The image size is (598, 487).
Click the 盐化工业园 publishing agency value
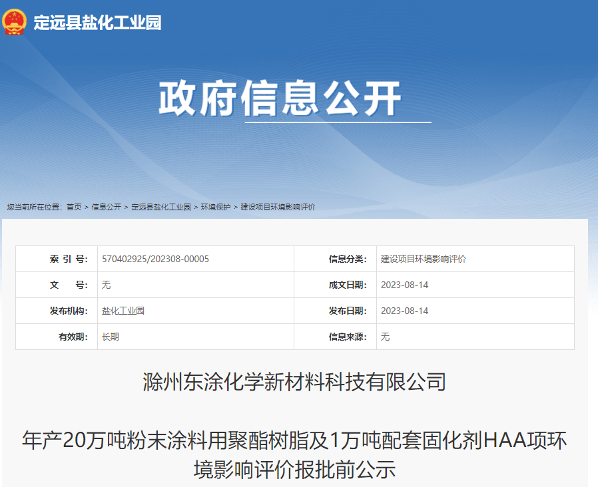[123, 311]
